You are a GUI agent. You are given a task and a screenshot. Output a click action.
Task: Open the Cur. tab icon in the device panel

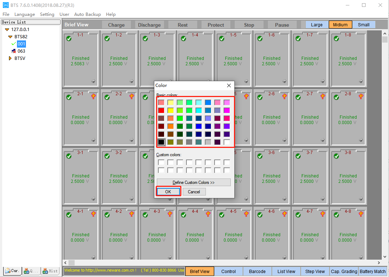click(8, 271)
